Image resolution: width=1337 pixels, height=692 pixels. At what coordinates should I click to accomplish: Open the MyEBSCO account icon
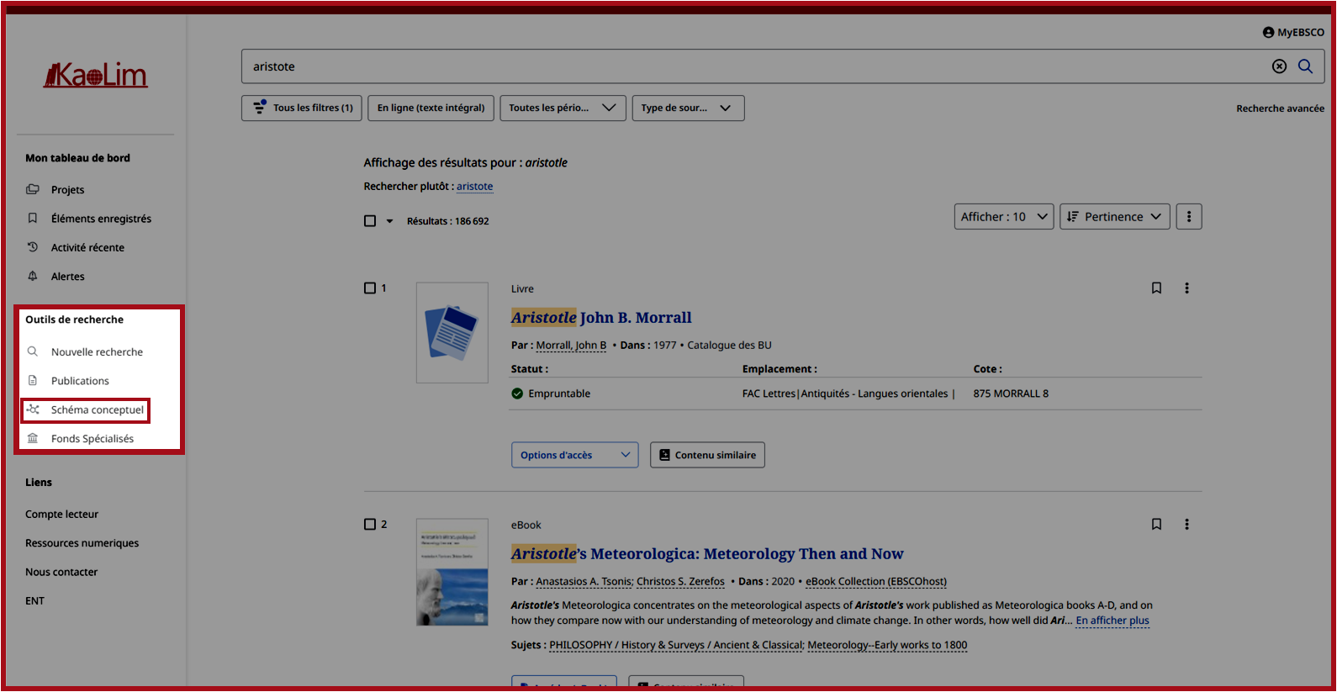[x=1268, y=33]
